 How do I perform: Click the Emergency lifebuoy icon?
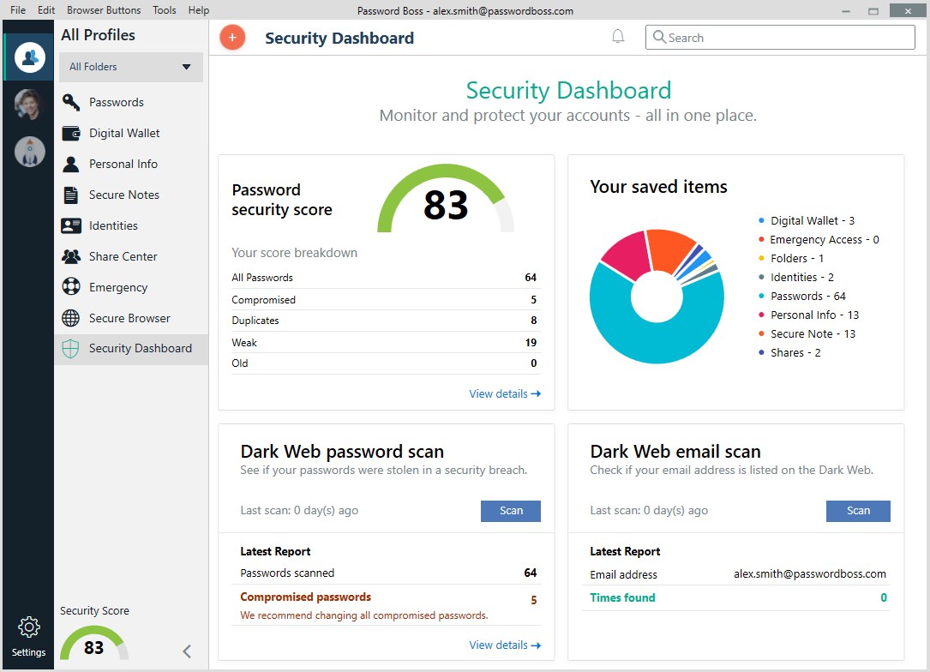click(71, 287)
